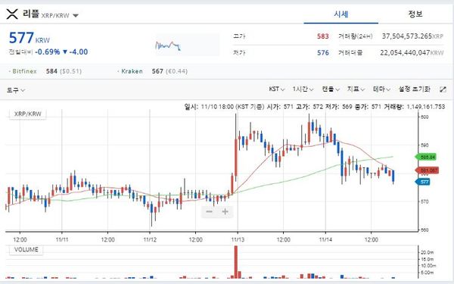Zoom in the chart with plus button
Image resolution: width=454 pixels, height=284 pixels.
point(225,211)
